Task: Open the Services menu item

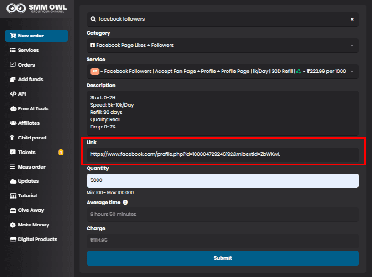Action: click(28, 50)
